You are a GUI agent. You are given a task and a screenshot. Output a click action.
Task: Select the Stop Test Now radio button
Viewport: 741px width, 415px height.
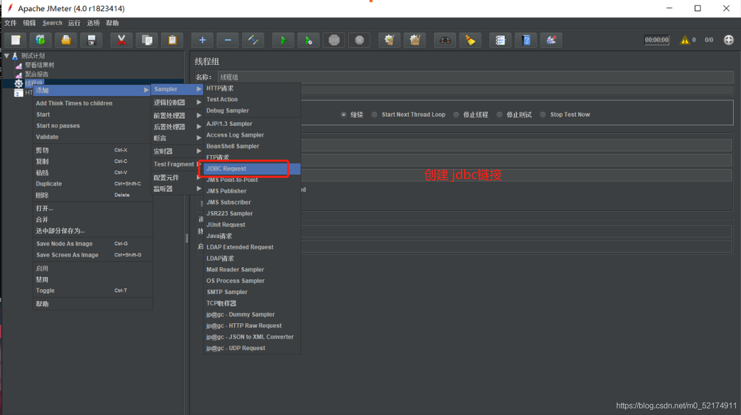543,115
